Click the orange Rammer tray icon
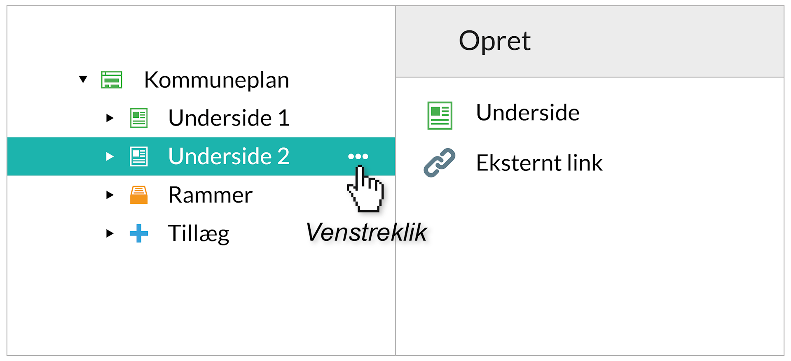The image size is (791, 361). pos(139,195)
